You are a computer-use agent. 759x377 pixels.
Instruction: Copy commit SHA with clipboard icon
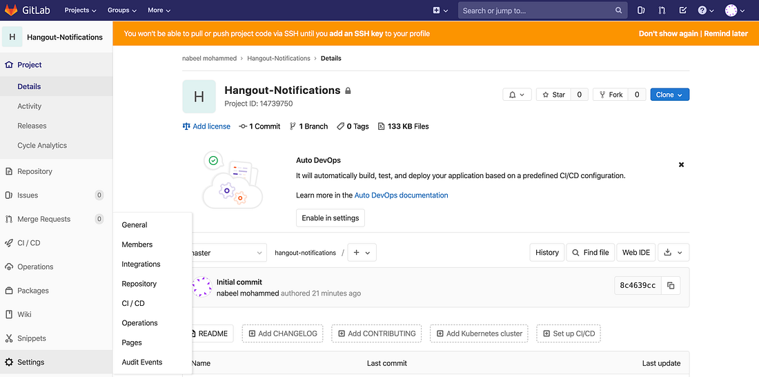point(671,285)
